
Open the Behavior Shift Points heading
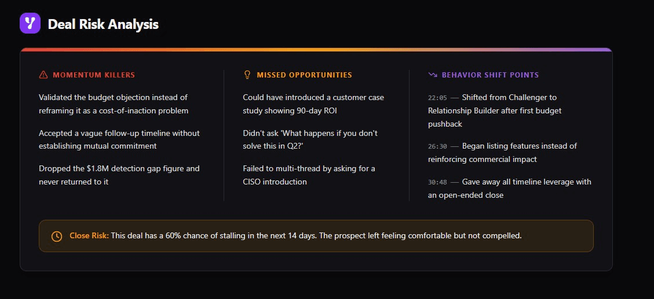click(x=490, y=75)
